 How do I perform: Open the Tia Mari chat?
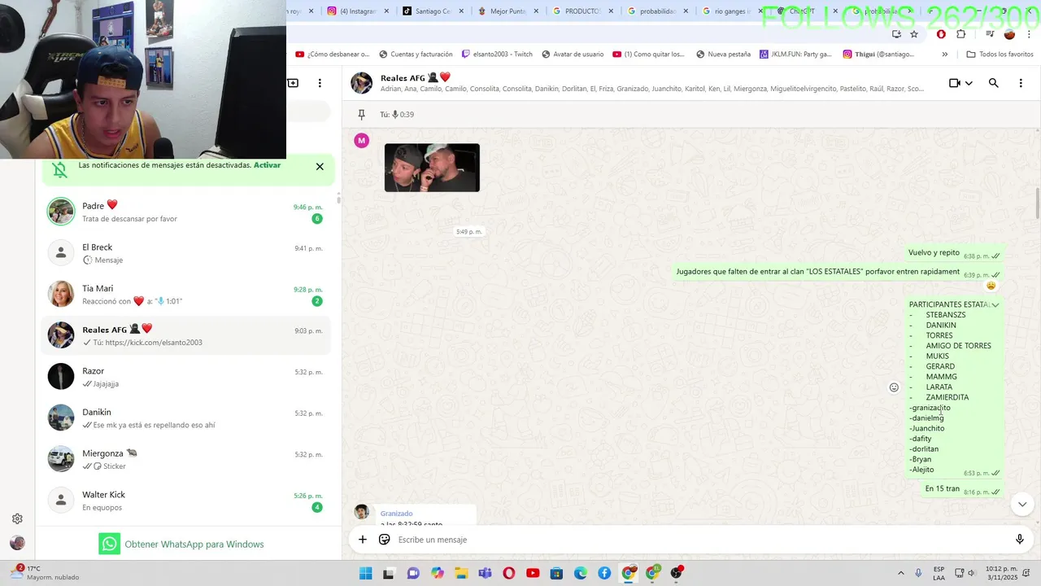pos(185,295)
